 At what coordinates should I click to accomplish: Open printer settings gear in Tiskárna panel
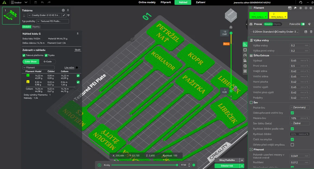tap(63, 10)
